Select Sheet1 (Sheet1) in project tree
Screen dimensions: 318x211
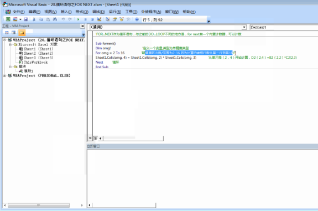[x=39, y=49]
